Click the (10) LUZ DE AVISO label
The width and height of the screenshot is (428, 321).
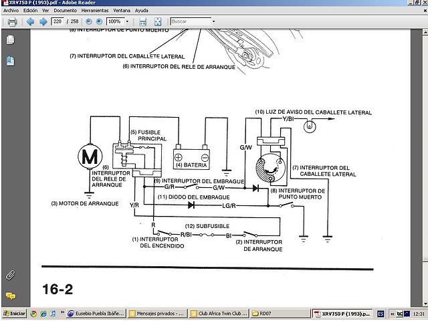coord(314,112)
